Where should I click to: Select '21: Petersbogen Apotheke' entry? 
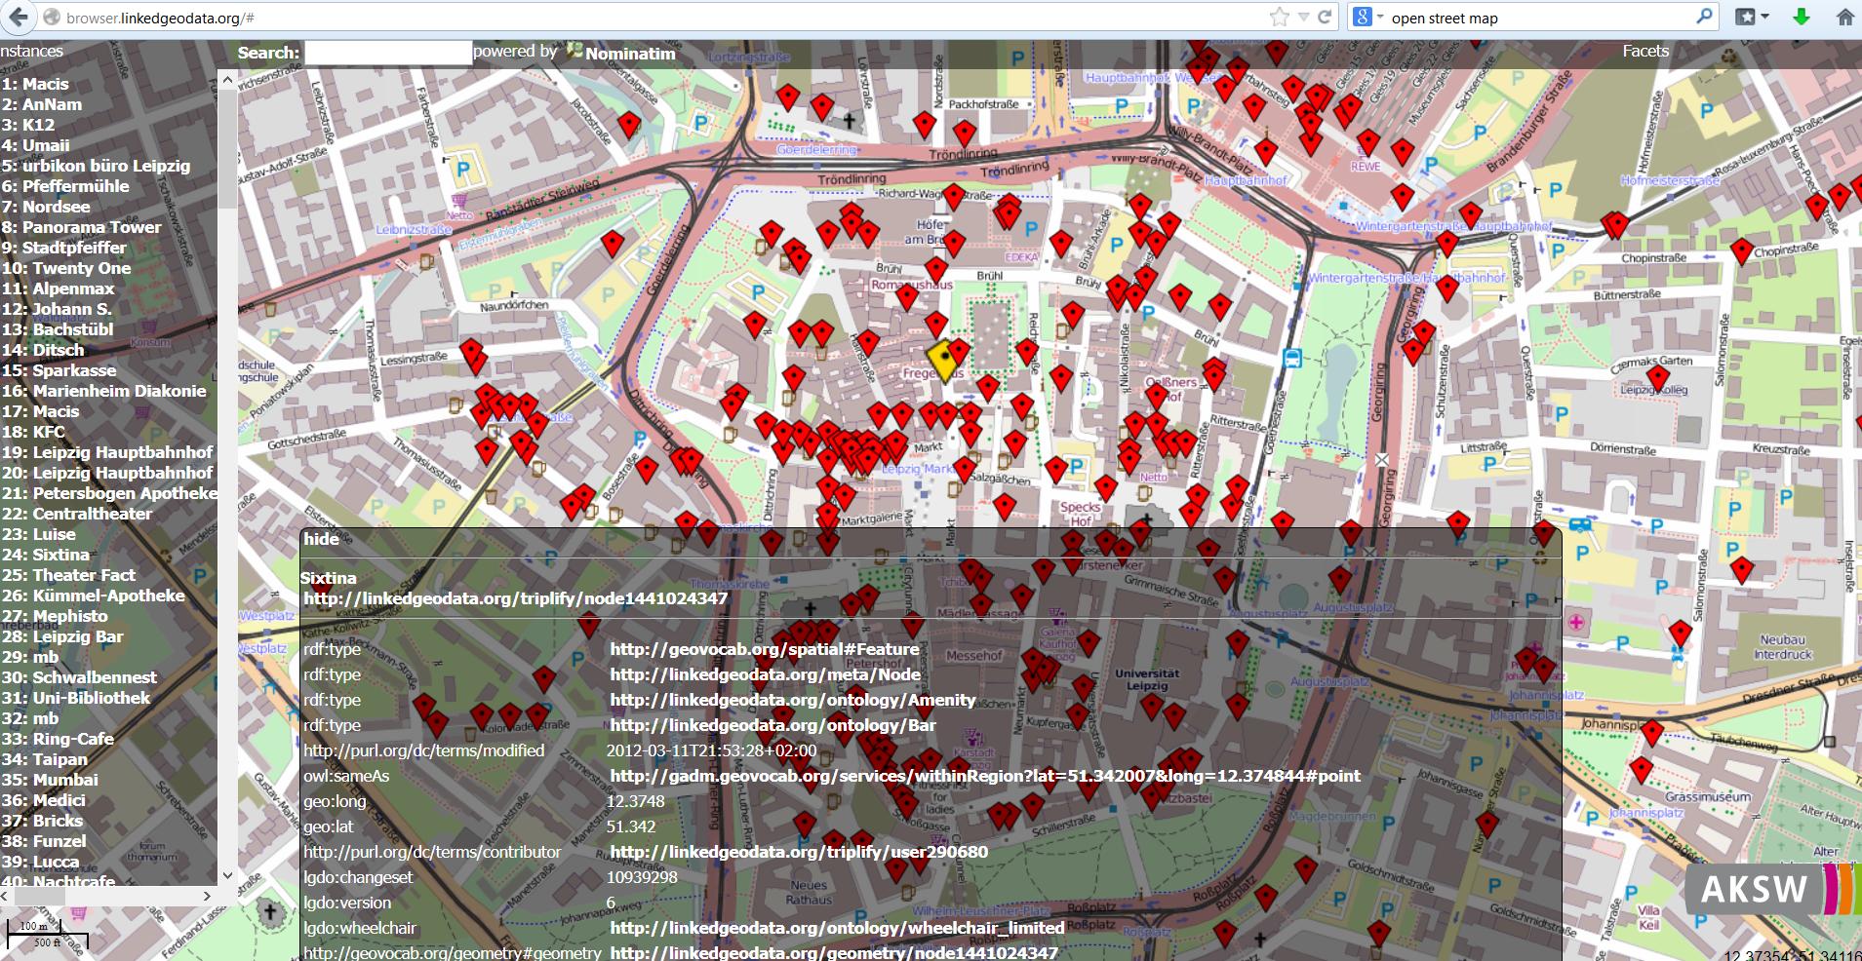pyautogui.click(x=108, y=493)
